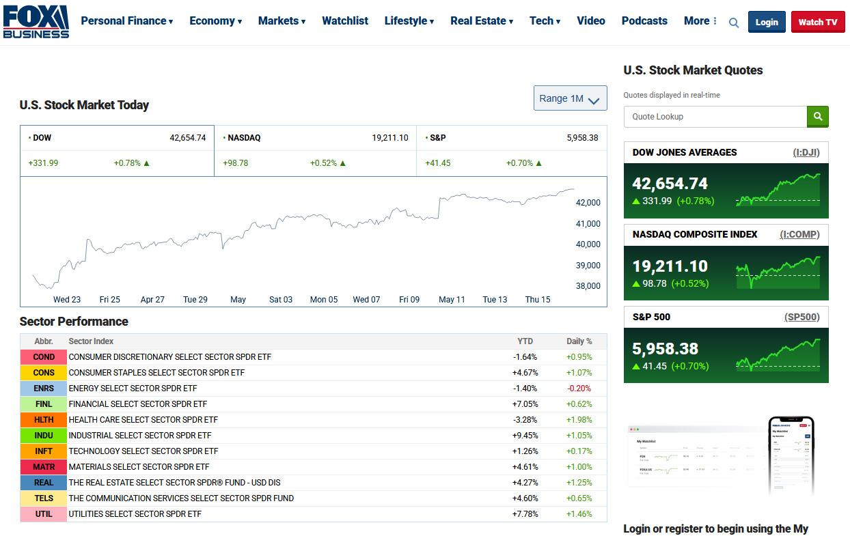Expand the Tech dropdown menu
Viewport: 850px width, 536px height.
545,21
